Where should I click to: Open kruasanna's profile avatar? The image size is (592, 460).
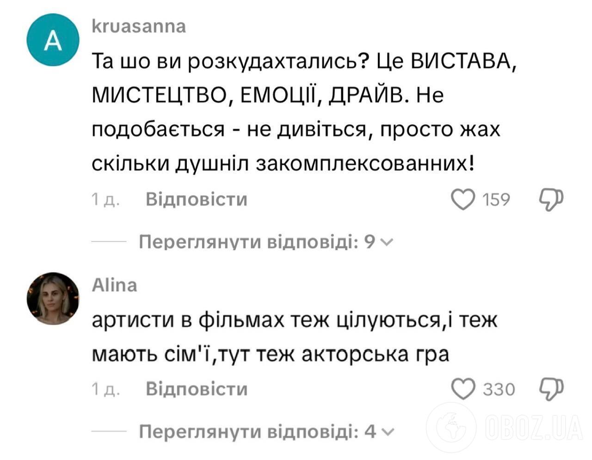52,42
